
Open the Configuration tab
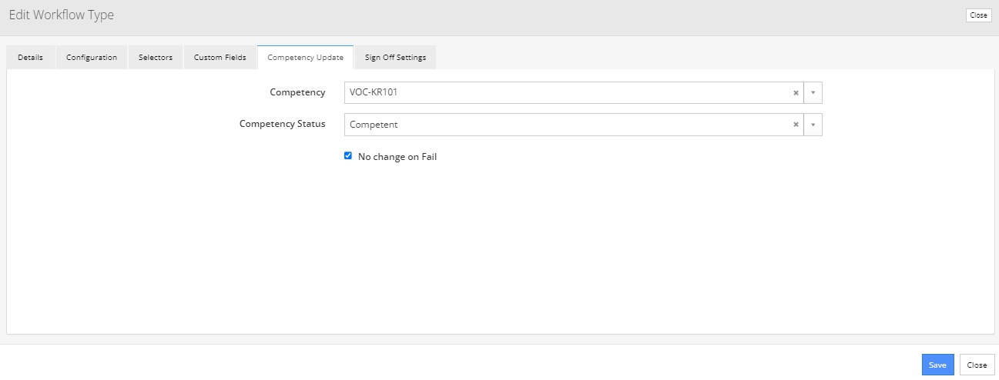point(92,58)
